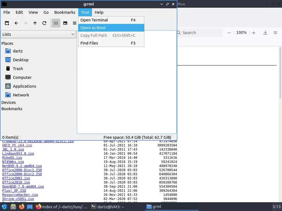Collapse the Devices section header

click(x=9, y=102)
